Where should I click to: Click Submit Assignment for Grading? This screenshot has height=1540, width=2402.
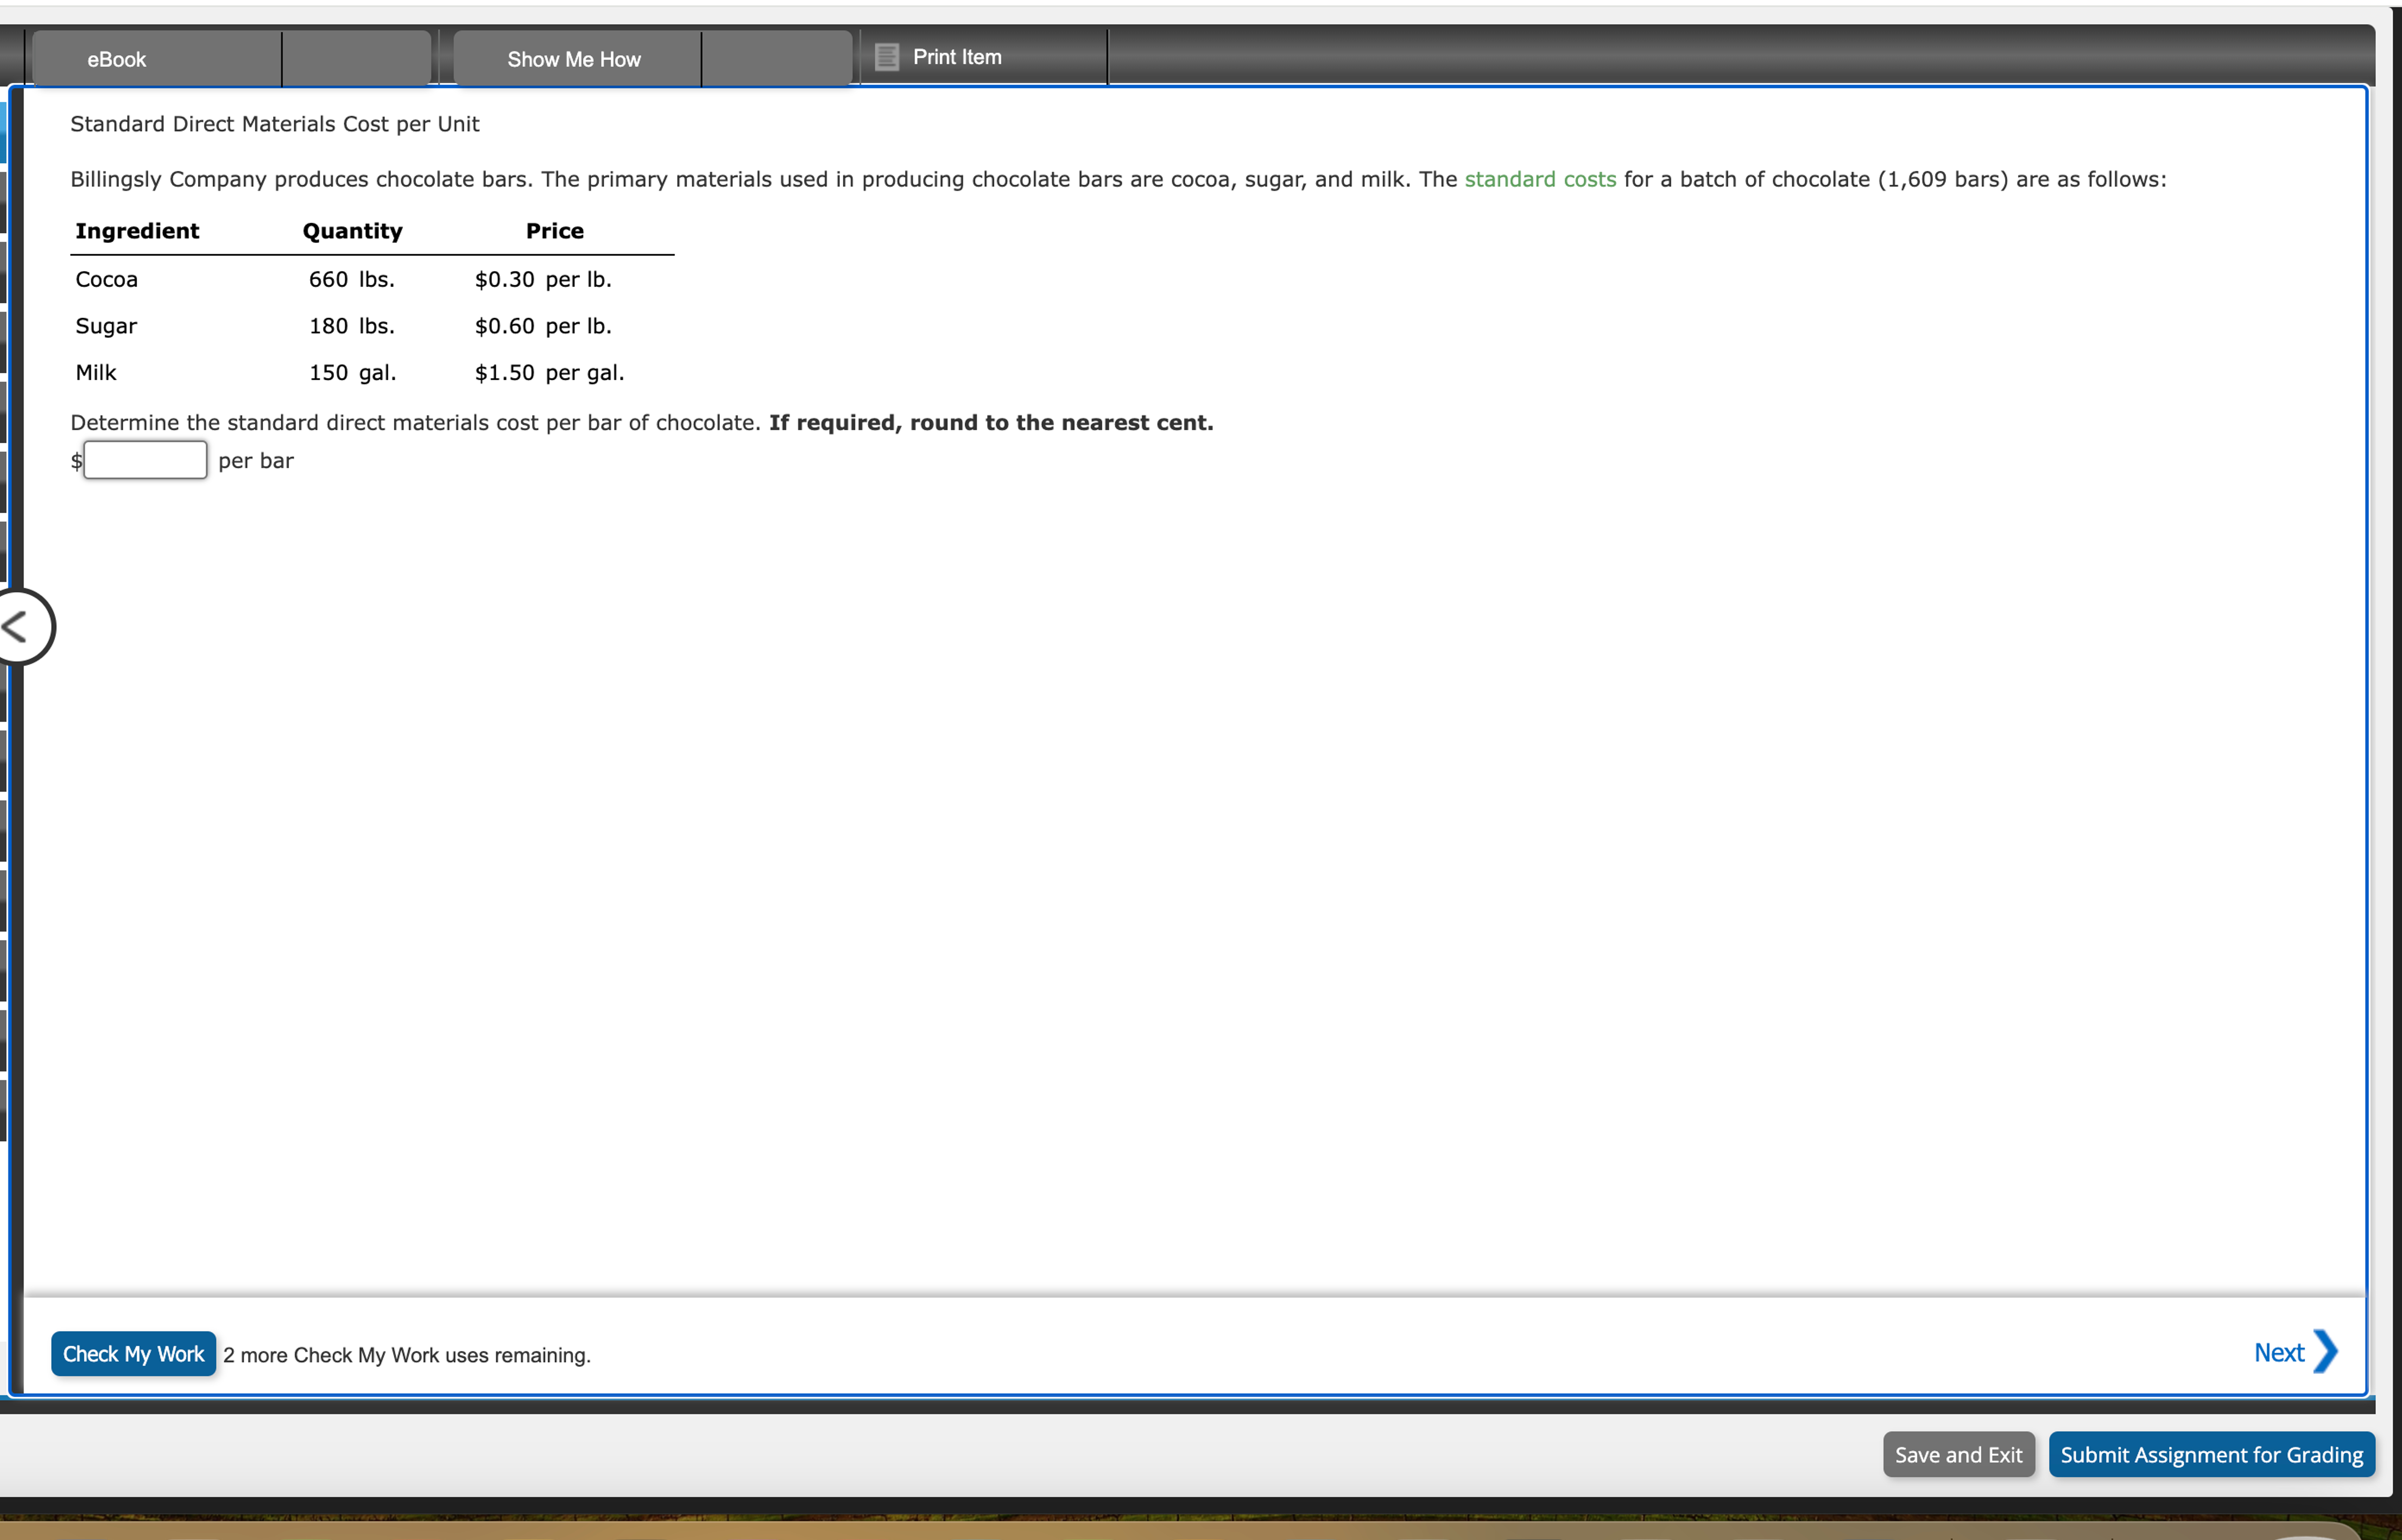(2210, 1454)
